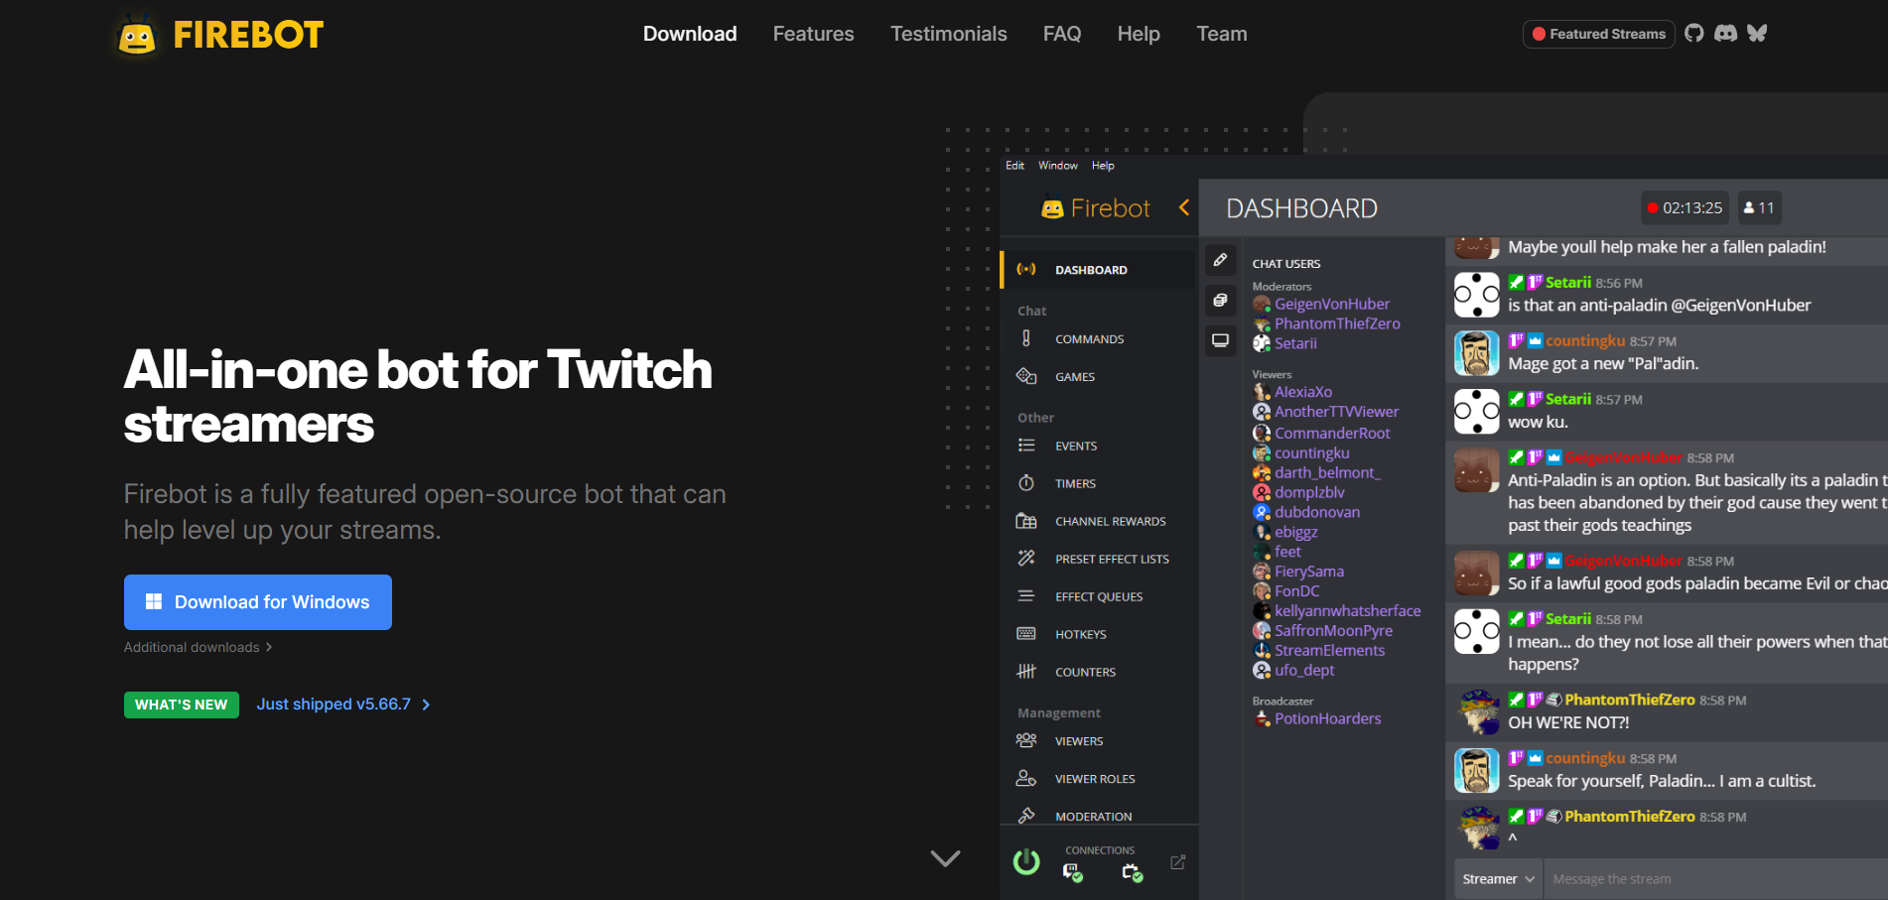Screen dimensions: 1888x900
Task: Open the Help menu in Firebot app
Action: pos(1103,166)
